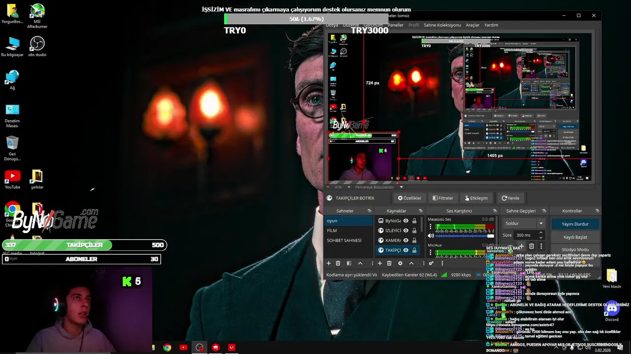Undock the Kontroller panel
This screenshot has width=631, height=354.
(x=597, y=211)
